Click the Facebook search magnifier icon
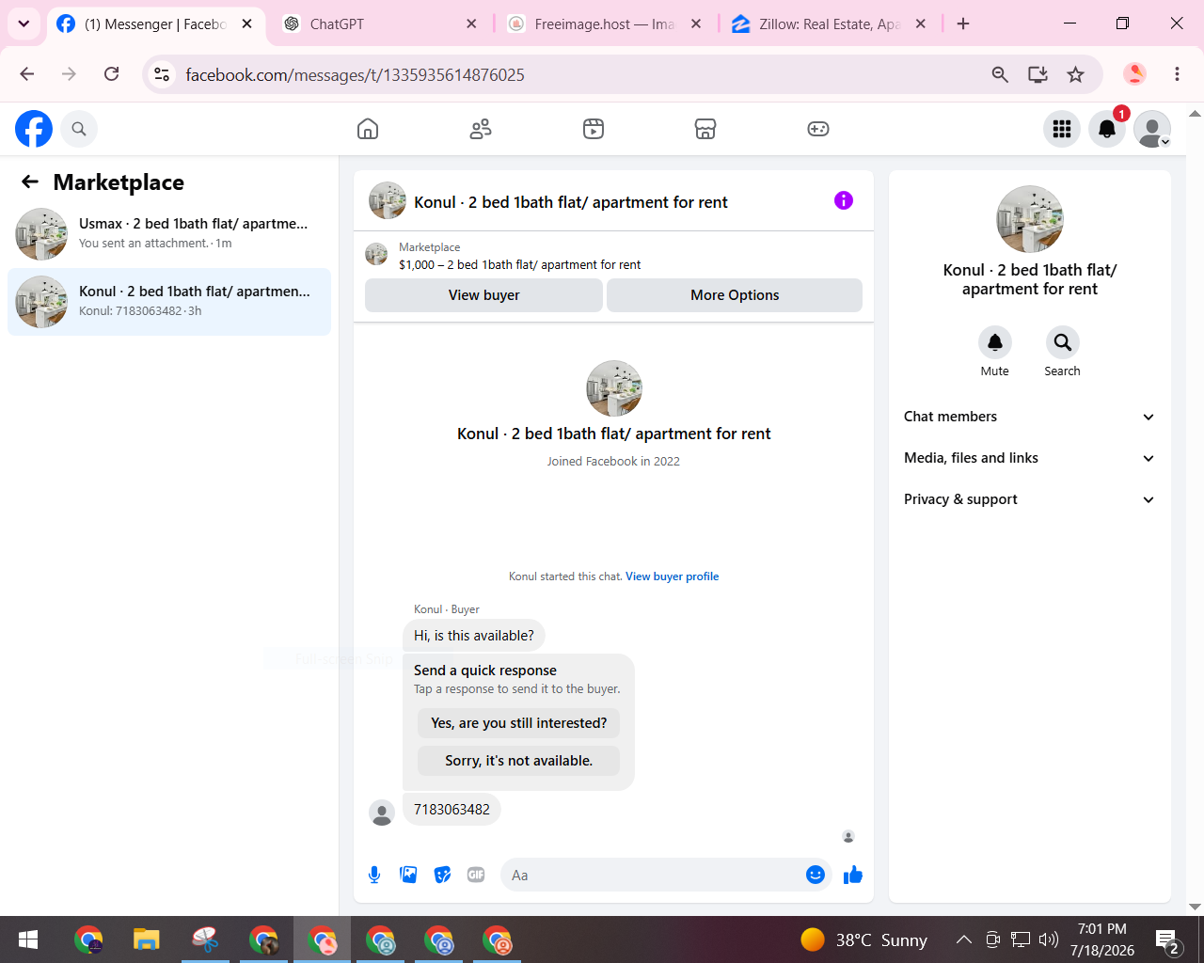 (x=79, y=129)
